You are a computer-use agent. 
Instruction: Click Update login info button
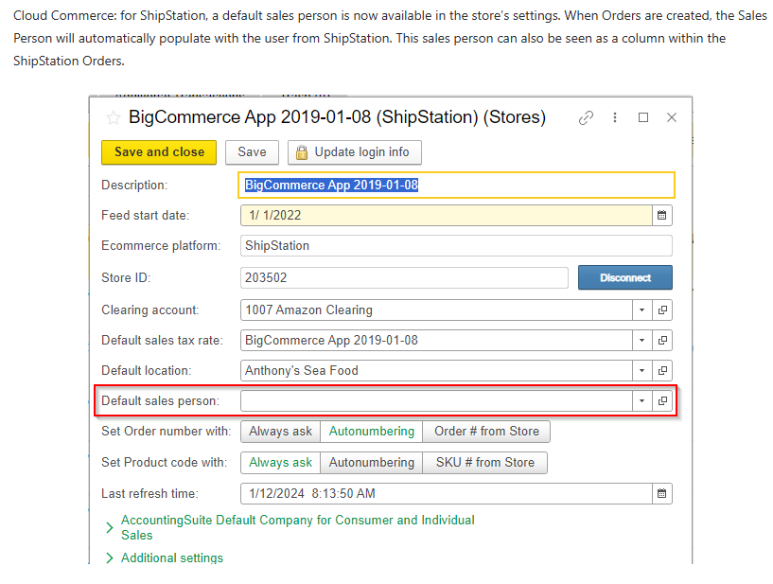click(355, 152)
